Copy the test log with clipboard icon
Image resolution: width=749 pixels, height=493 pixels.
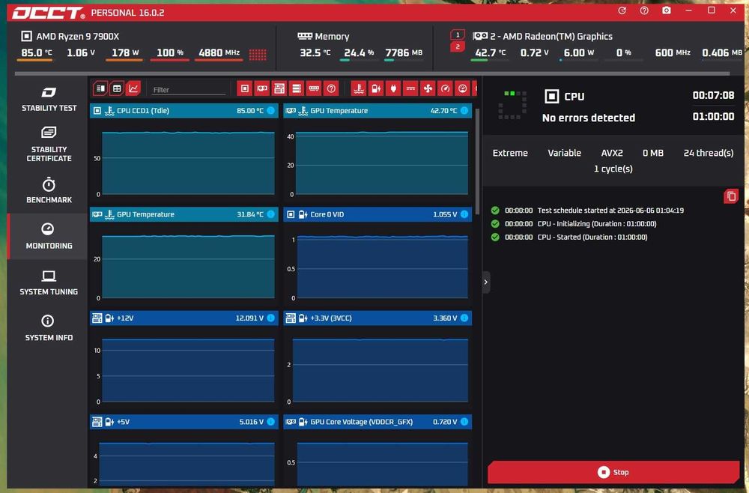pyautogui.click(x=731, y=196)
